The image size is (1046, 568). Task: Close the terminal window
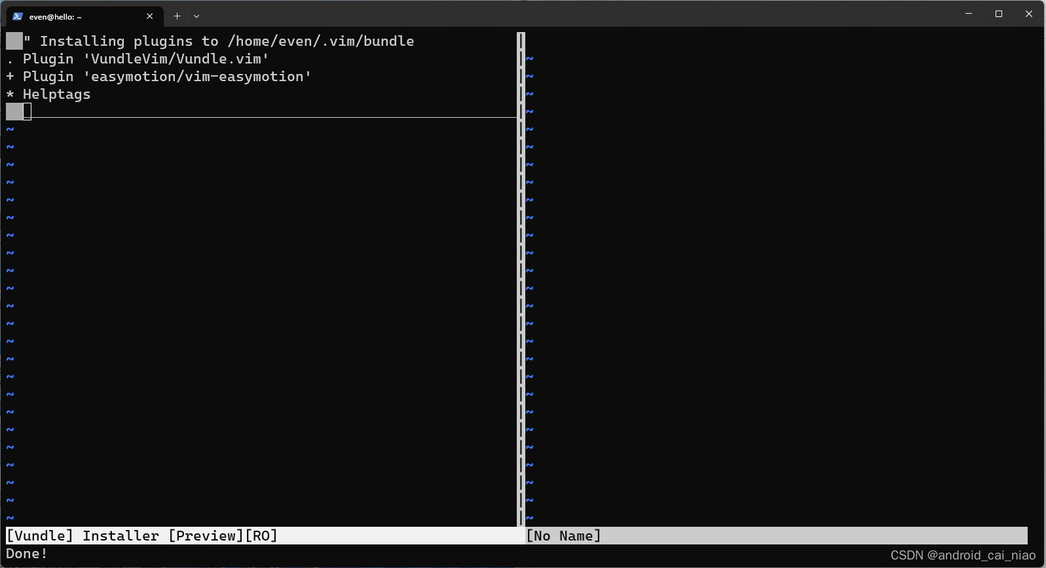click(x=1029, y=14)
